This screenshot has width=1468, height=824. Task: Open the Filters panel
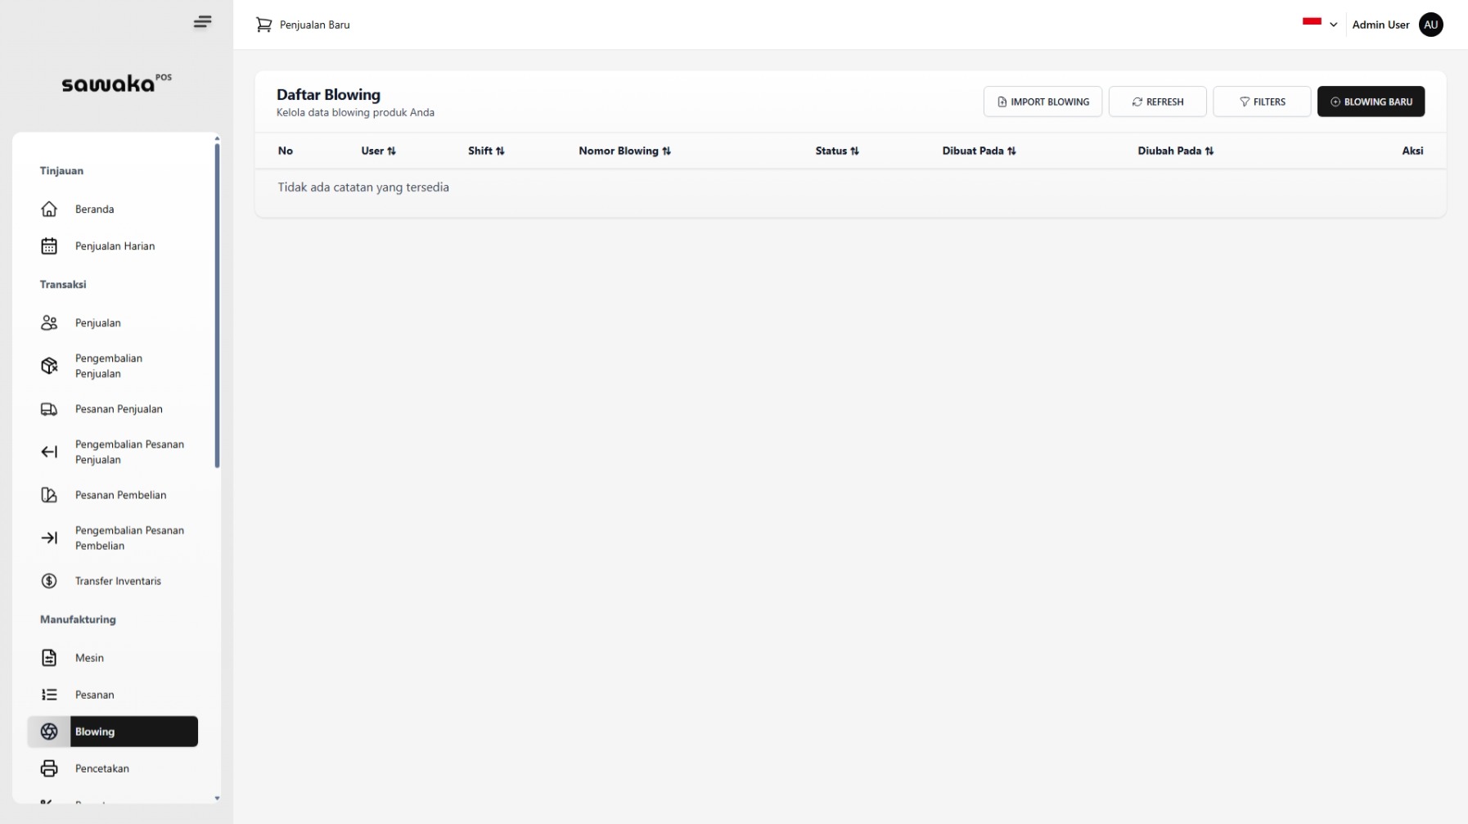pos(1261,101)
